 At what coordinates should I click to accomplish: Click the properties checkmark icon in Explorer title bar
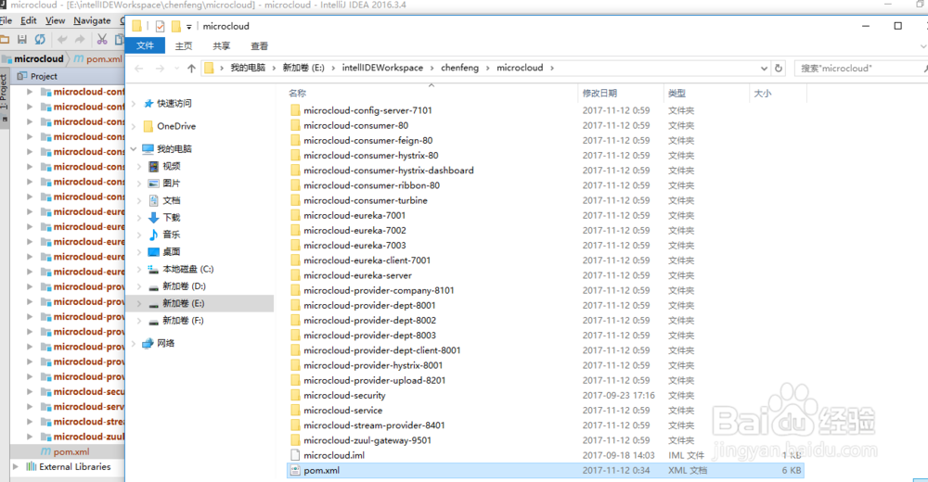click(160, 26)
